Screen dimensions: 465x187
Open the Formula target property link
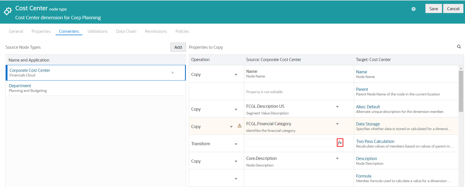364,176
